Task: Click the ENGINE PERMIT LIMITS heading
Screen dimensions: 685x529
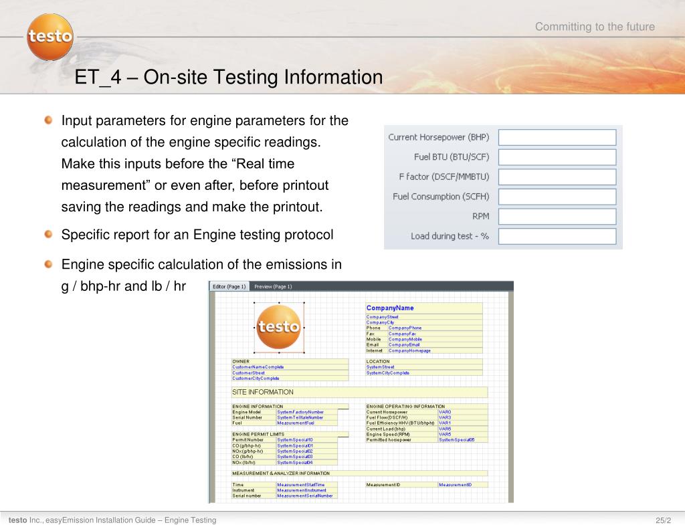Action: (x=290, y=434)
